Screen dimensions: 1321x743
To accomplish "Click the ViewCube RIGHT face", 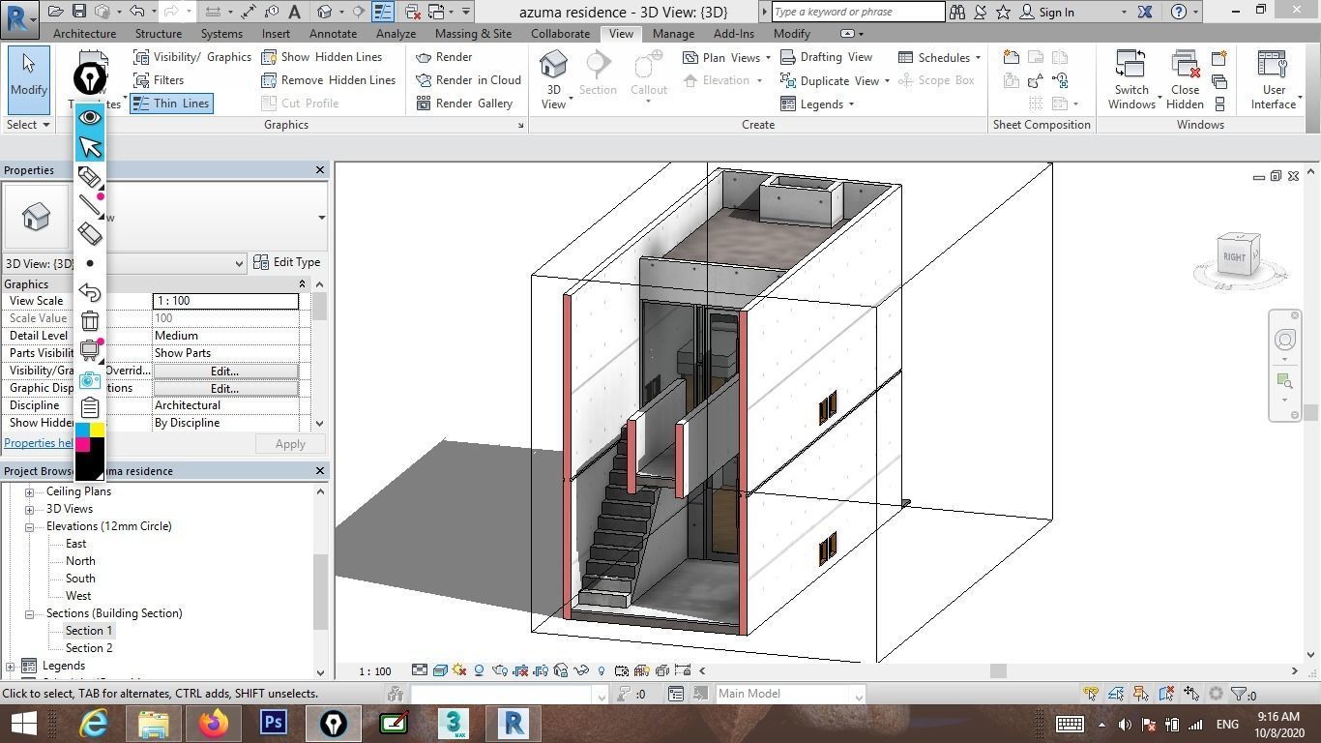I will [x=1235, y=256].
